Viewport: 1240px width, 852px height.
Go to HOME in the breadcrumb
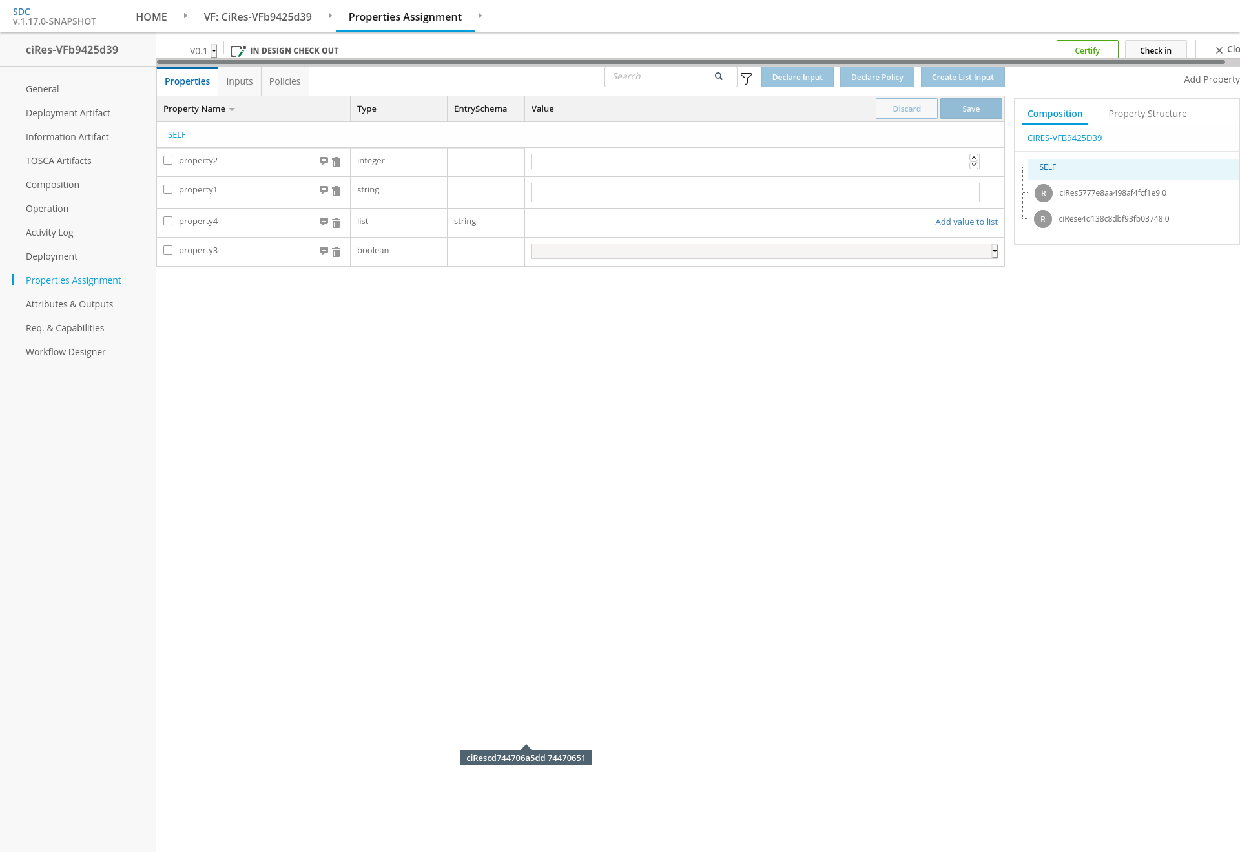click(x=151, y=17)
